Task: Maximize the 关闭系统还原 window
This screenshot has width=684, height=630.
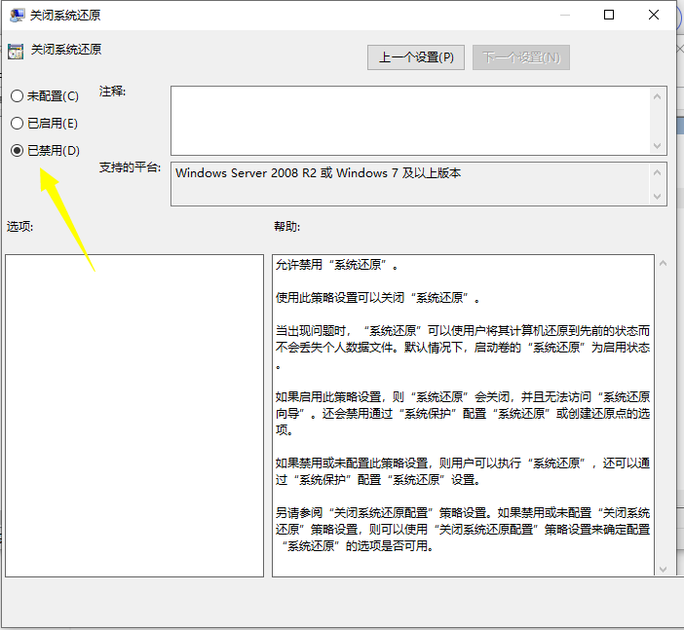Action: 609,16
